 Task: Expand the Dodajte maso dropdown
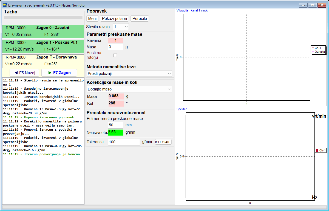[129, 89]
